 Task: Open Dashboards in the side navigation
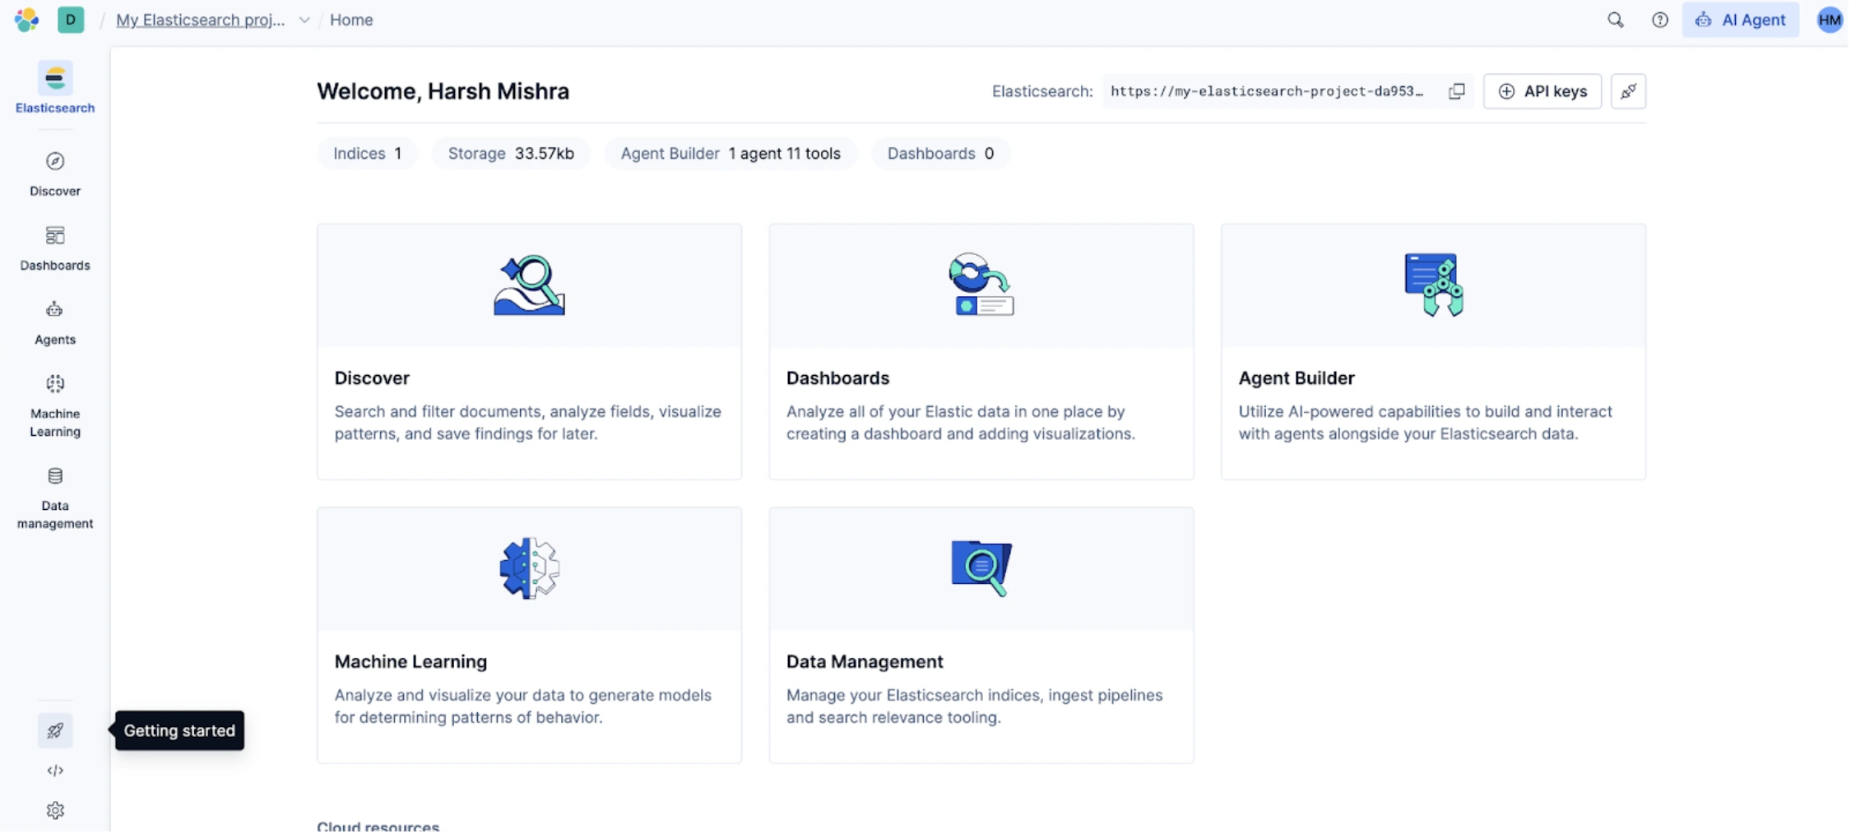pyautogui.click(x=55, y=248)
